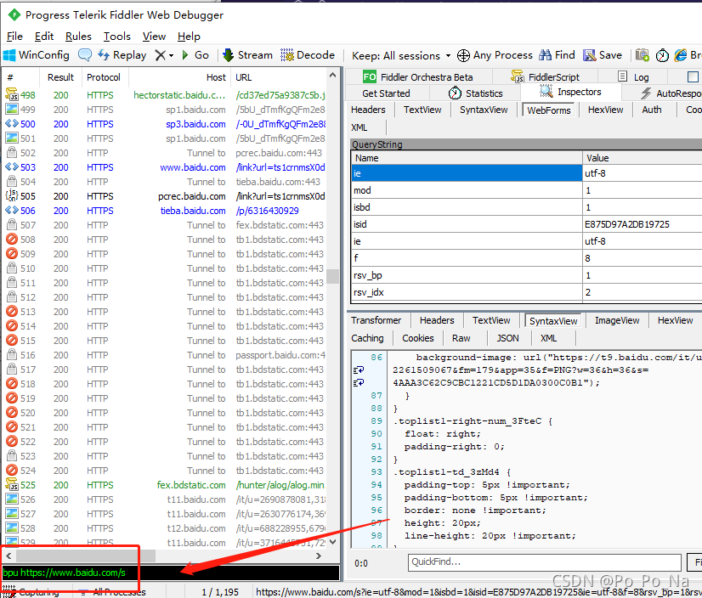Switch to Fiddler Orchestra Beta tab
This screenshot has width=702, height=598.
click(417, 77)
